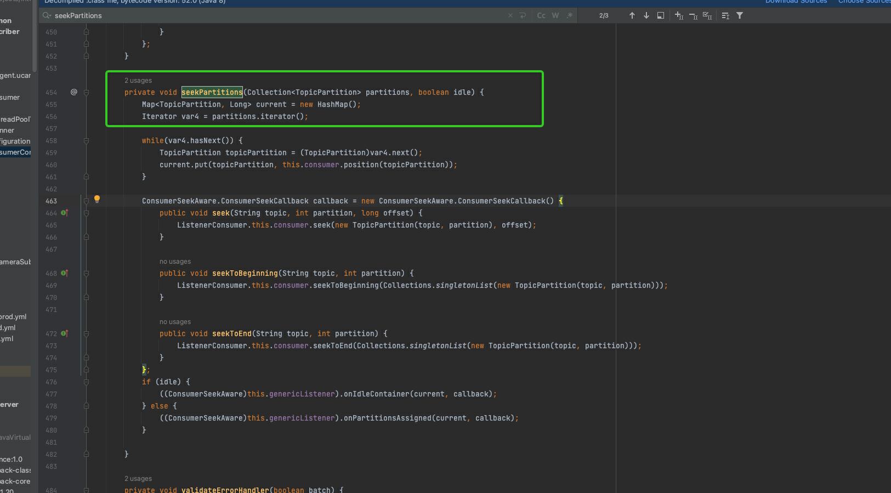The image size is (891, 493).
Task: Collapse the while loop at line 458
Action: coord(86,140)
